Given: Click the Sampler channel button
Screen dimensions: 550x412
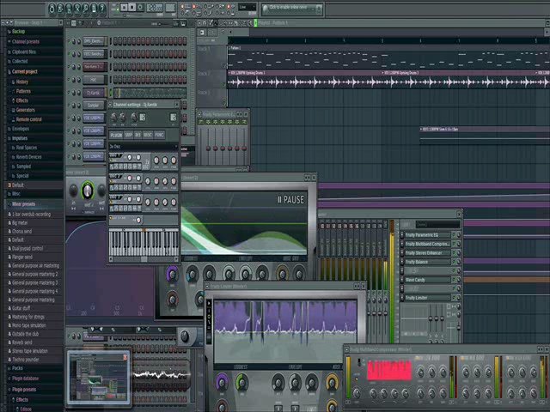Looking at the screenshot, I should [x=94, y=106].
